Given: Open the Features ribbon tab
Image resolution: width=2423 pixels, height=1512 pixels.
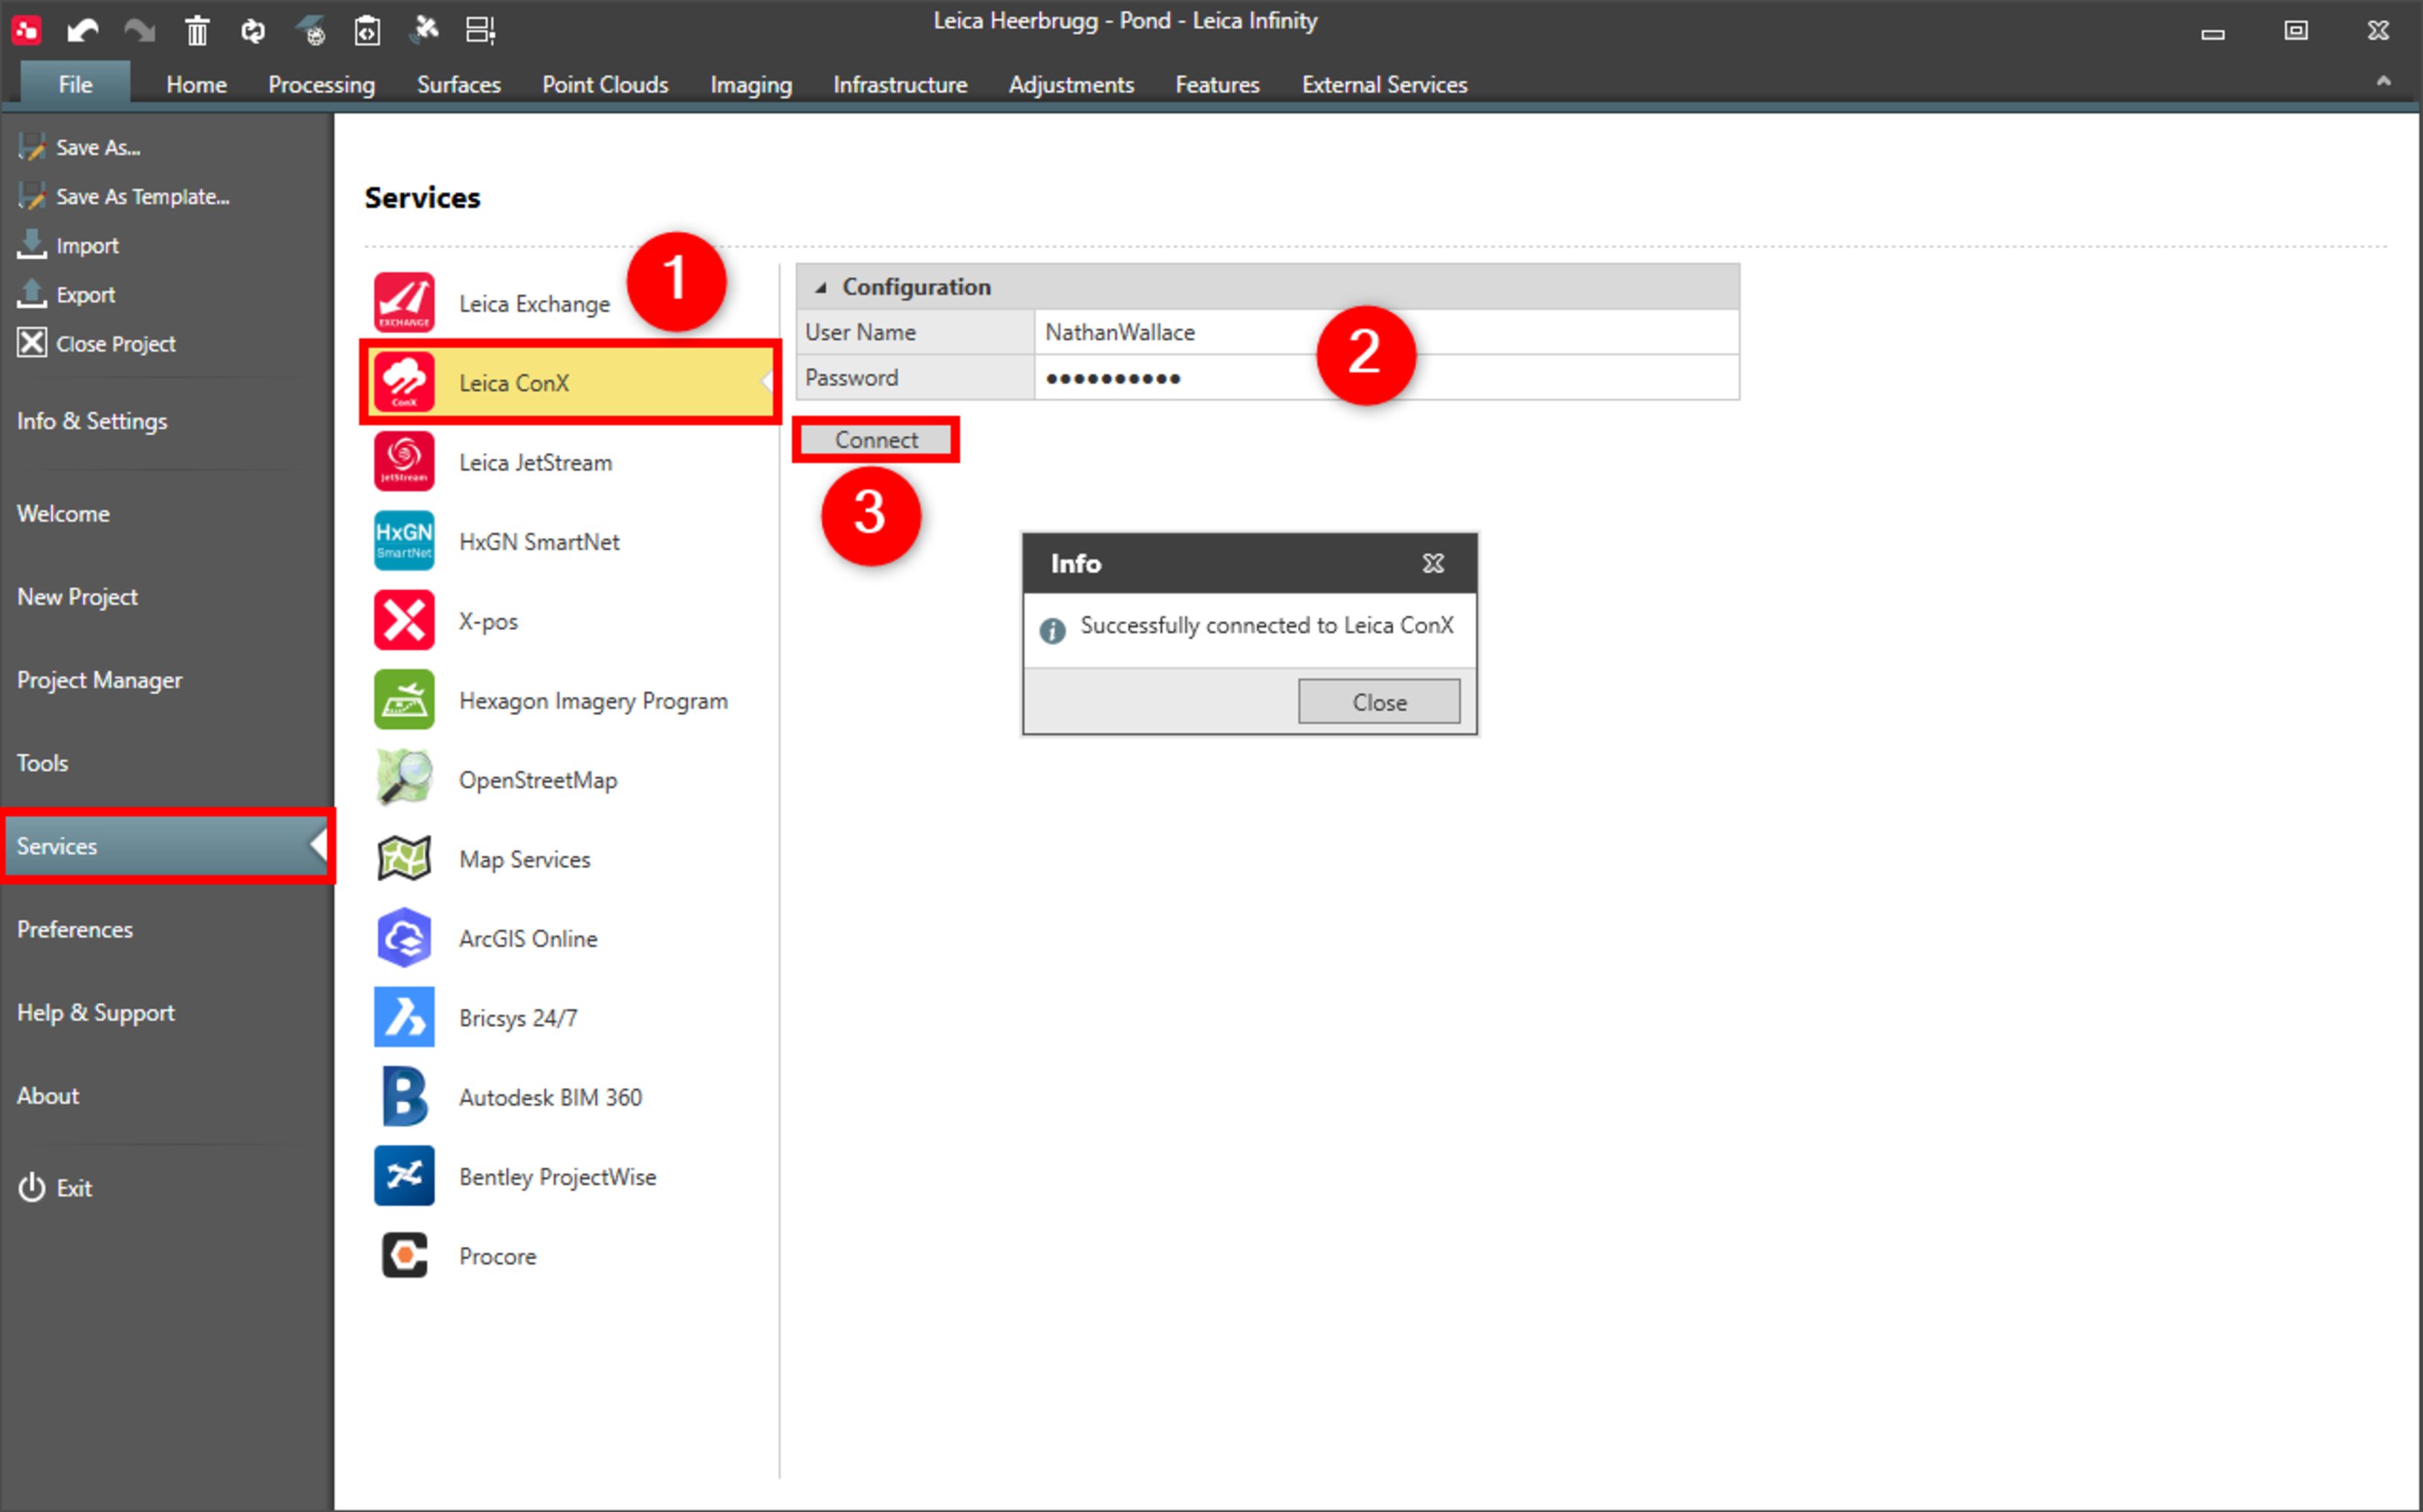Looking at the screenshot, I should [1217, 84].
